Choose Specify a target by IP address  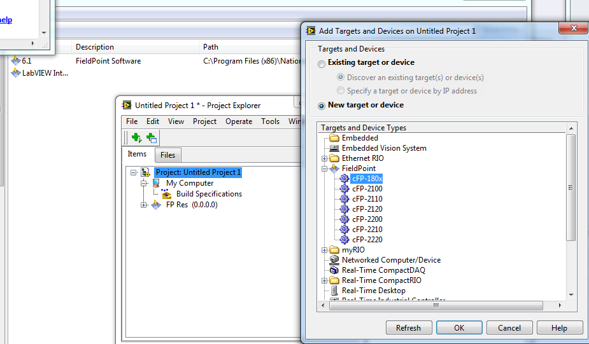(x=340, y=90)
